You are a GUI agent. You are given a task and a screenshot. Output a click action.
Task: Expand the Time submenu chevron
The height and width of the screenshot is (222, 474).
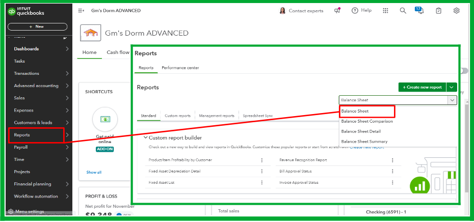click(x=67, y=159)
